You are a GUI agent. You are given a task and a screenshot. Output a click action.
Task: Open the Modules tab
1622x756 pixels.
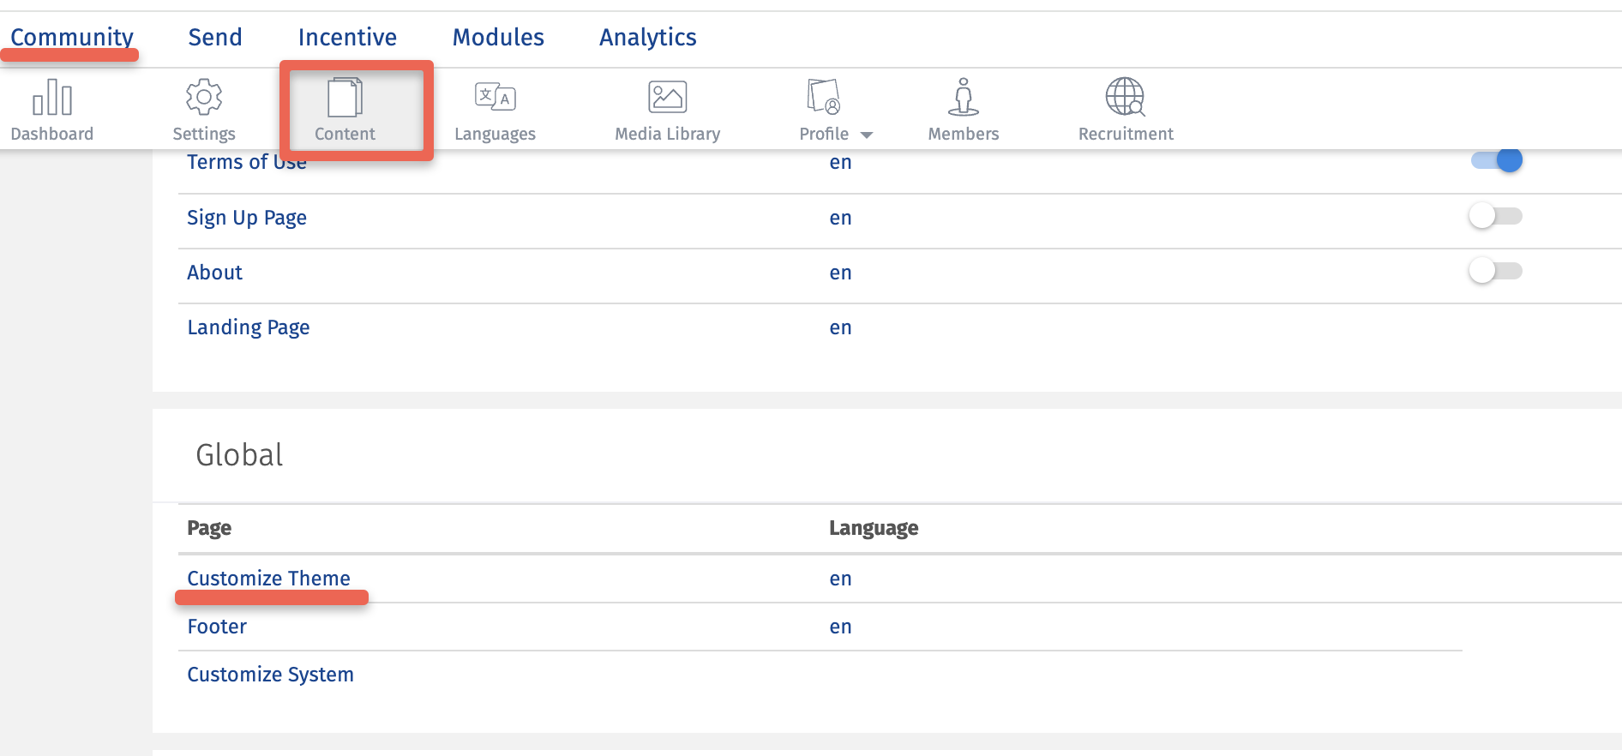tap(498, 38)
